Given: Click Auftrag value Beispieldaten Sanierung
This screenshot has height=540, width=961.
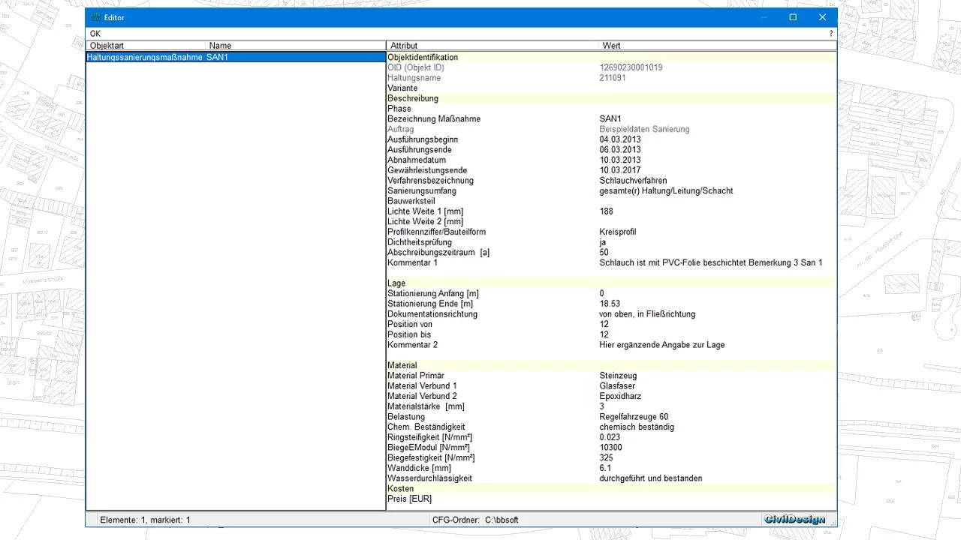Looking at the screenshot, I should pyautogui.click(x=644, y=130).
